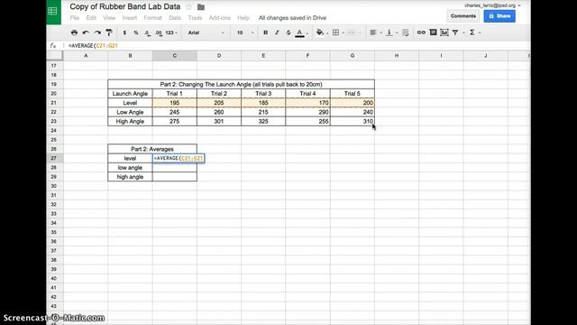Open the functions sigma menu
The height and width of the screenshot is (325, 577).
472,32
